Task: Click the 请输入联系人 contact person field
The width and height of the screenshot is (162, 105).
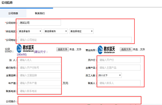Action: (119, 83)
